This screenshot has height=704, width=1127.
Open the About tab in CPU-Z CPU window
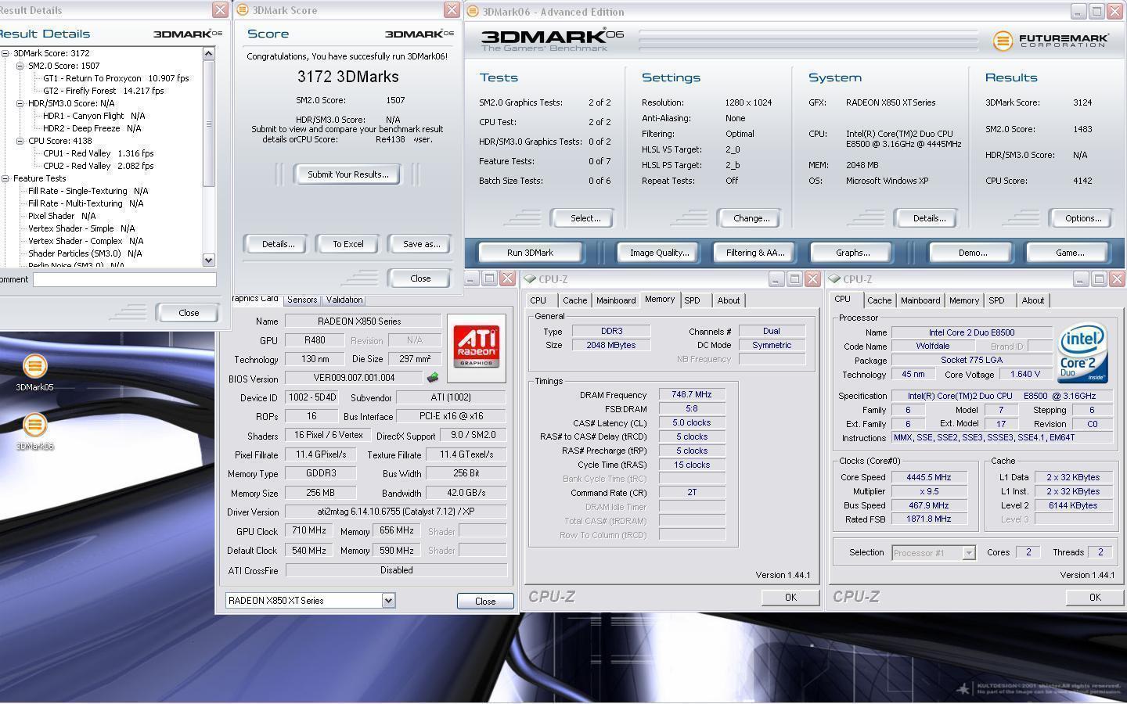coord(1032,300)
